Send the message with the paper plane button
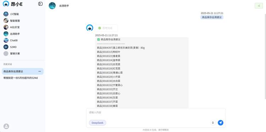 (x=221, y=123)
